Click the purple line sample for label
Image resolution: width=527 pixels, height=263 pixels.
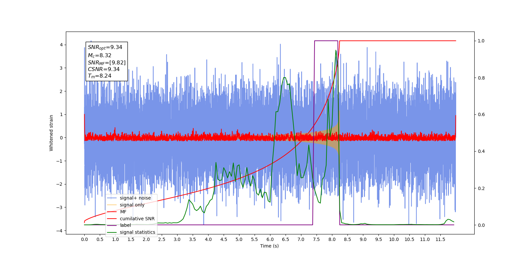(112, 225)
